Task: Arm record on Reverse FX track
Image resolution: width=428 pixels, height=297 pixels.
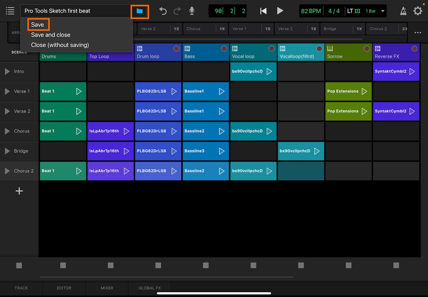Action: [x=414, y=49]
